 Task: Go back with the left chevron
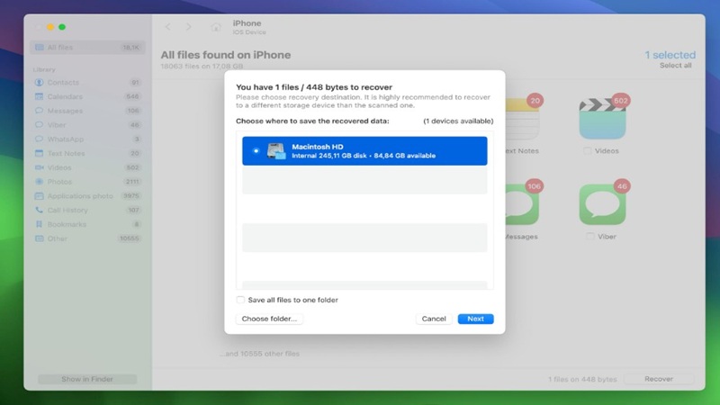(168, 27)
